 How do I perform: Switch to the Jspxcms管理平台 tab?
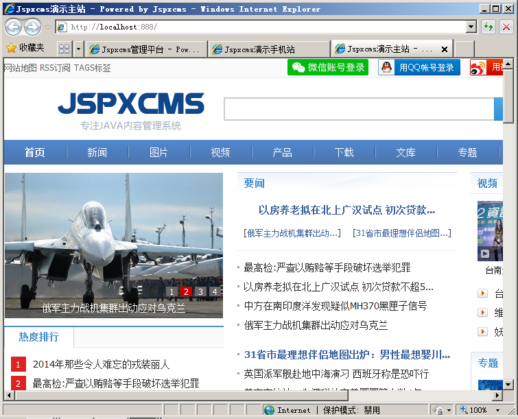click(x=146, y=49)
